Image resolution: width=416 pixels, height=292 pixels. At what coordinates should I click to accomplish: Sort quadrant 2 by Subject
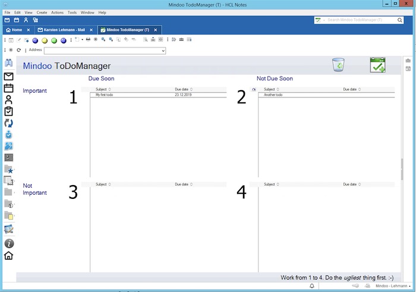(272, 89)
